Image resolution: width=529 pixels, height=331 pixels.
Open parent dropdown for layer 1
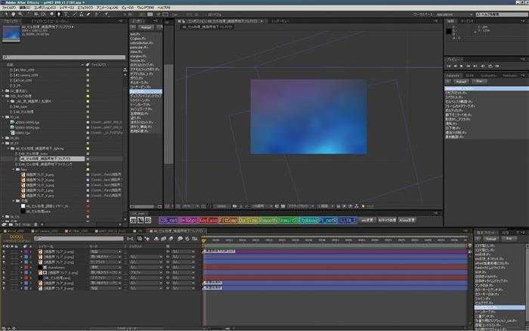tap(183, 252)
